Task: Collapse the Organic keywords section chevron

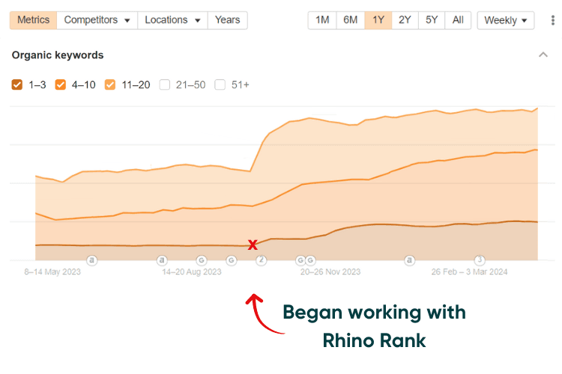Action: (543, 55)
